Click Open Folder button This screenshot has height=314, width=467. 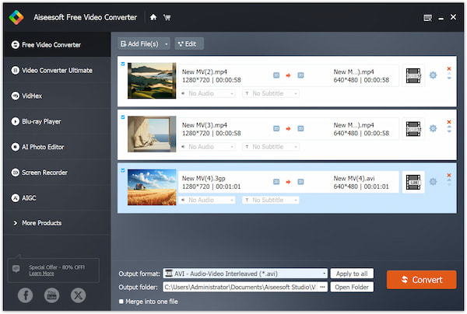[352, 288]
